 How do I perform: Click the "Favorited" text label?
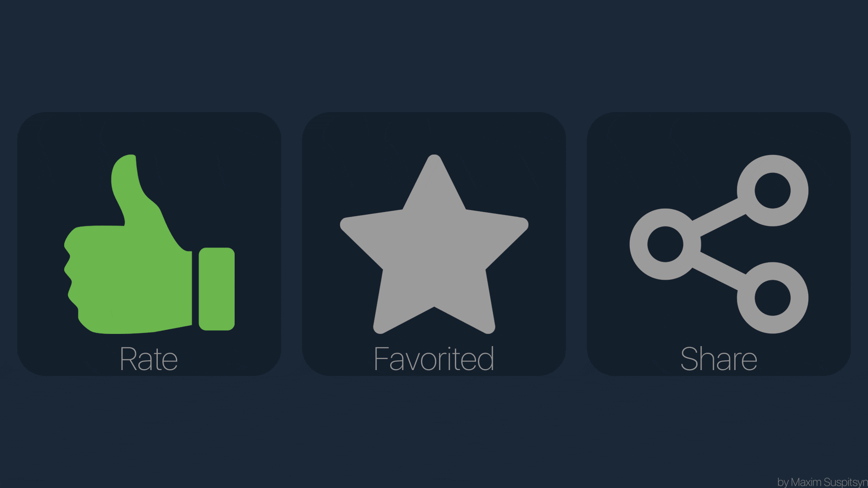coord(434,359)
